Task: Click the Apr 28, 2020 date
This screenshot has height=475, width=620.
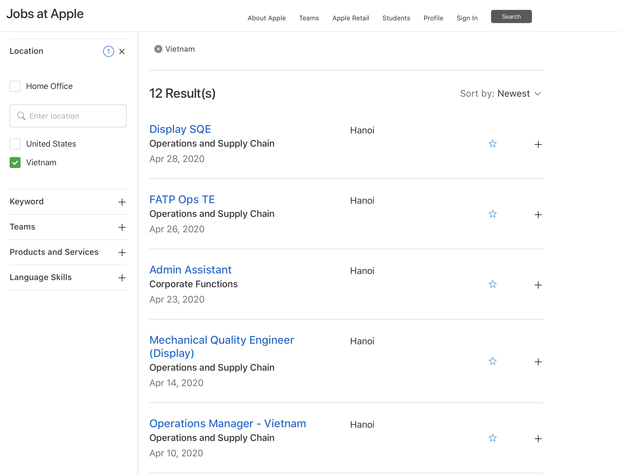Action: tap(177, 159)
